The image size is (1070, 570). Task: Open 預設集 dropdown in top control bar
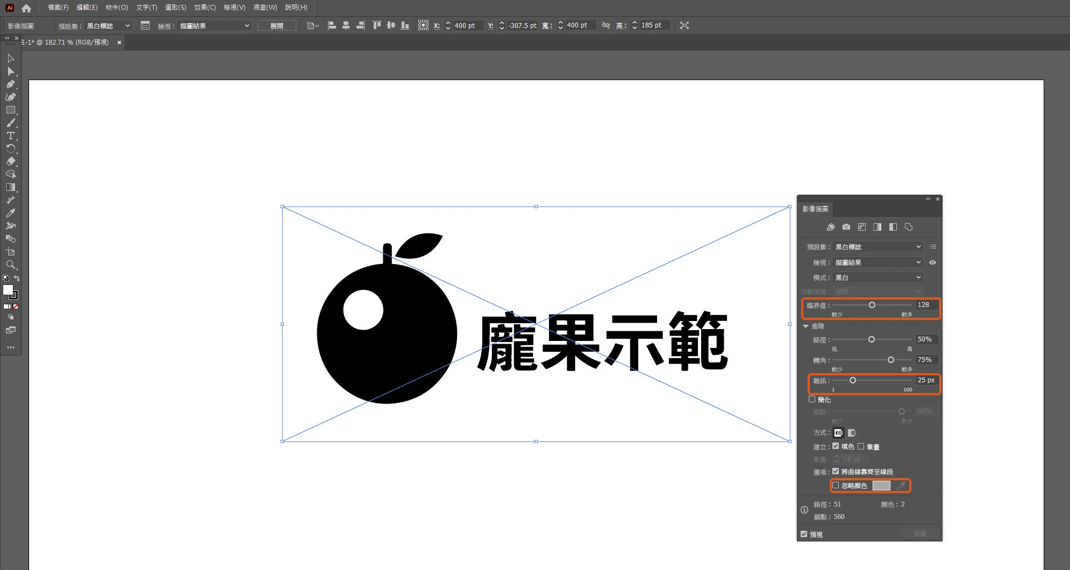(x=108, y=25)
